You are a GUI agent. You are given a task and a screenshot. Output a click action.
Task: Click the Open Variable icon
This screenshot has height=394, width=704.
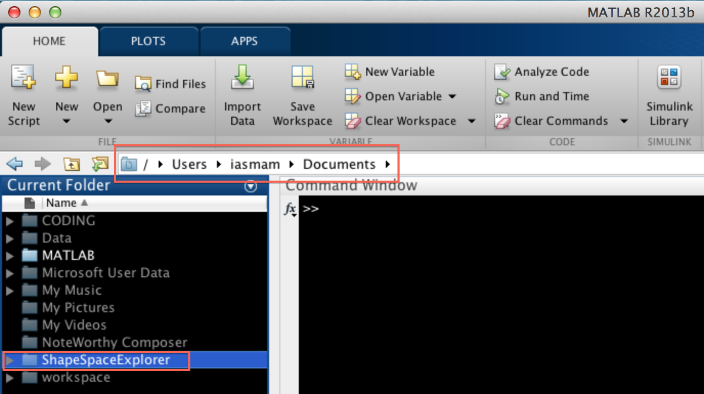coord(353,96)
